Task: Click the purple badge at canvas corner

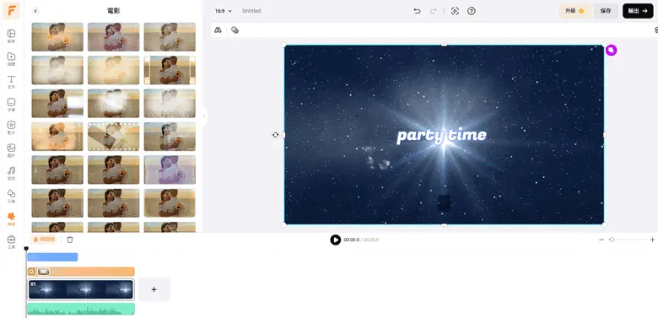Action: (612, 51)
